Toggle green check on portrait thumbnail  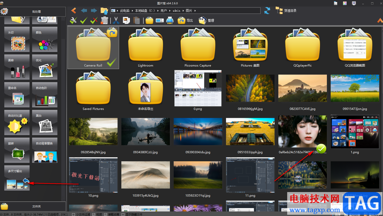(x=321, y=149)
